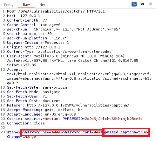156x141 pixels.
Task: Click the passed_captcha value true
Action: click(x=143, y=132)
